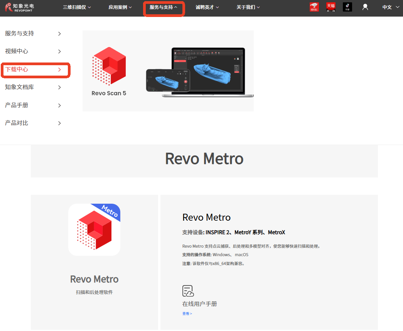Expand the 三维扫描仪 menu
Viewport: 403px width, 331px height.
77,7
